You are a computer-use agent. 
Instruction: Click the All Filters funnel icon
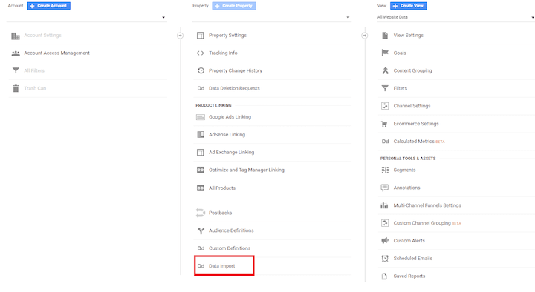pos(16,70)
